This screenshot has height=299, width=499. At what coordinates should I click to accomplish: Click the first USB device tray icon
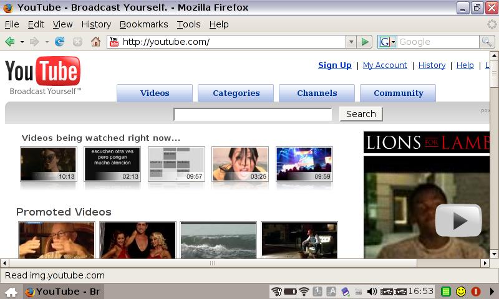386,292
